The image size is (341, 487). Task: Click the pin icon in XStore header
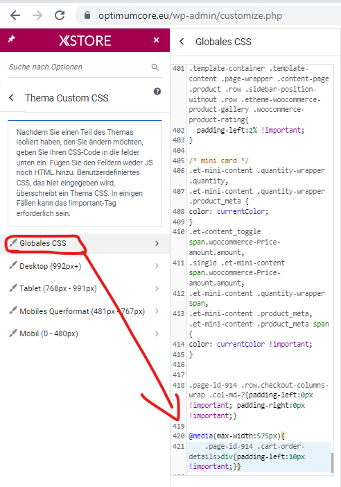(12, 40)
